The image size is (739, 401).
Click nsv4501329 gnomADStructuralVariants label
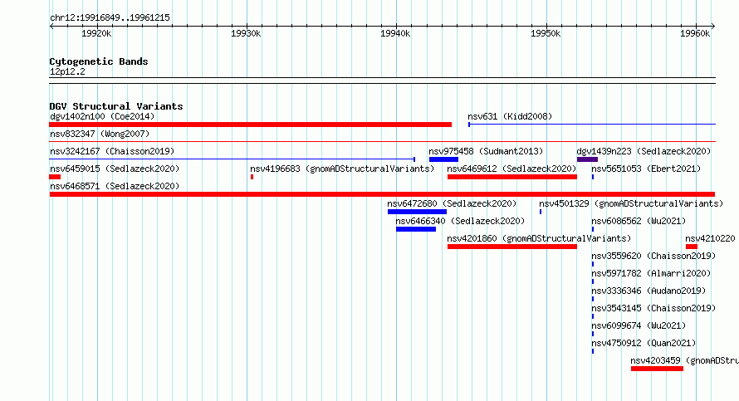631,203
